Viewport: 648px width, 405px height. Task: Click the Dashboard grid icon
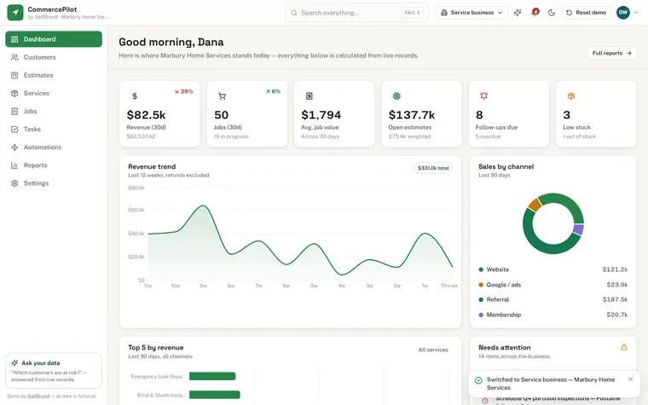(14, 39)
